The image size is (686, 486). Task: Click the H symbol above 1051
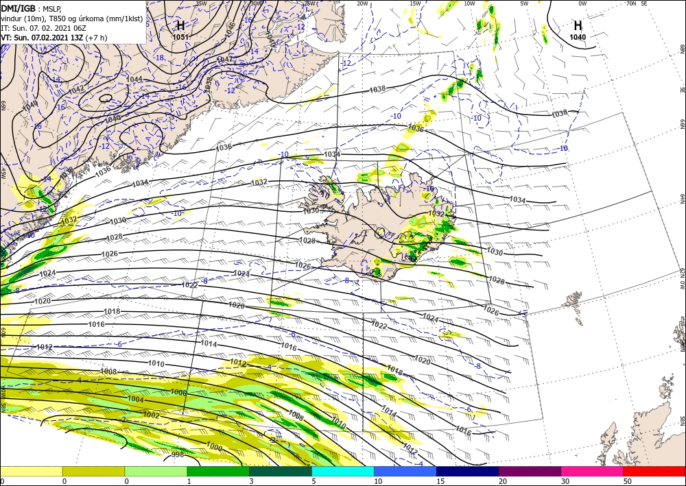point(180,25)
